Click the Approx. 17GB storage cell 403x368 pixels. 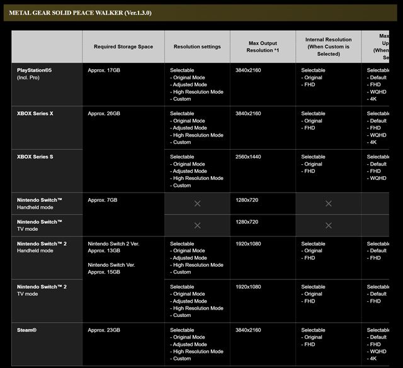pyautogui.click(x=104, y=70)
